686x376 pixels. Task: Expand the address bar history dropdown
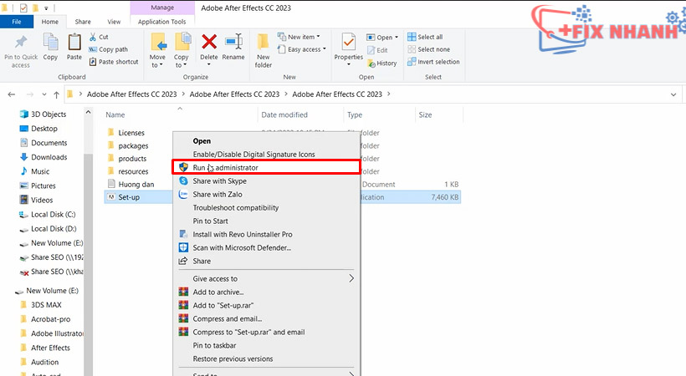point(673,94)
